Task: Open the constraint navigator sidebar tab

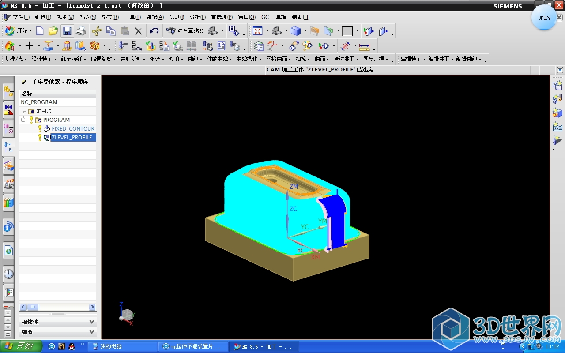Action: (x=8, y=110)
